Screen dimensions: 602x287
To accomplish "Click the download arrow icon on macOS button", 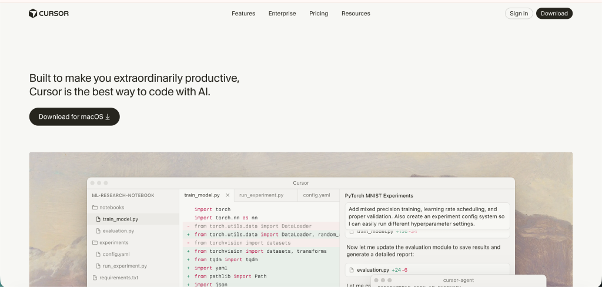I will pos(108,117).
